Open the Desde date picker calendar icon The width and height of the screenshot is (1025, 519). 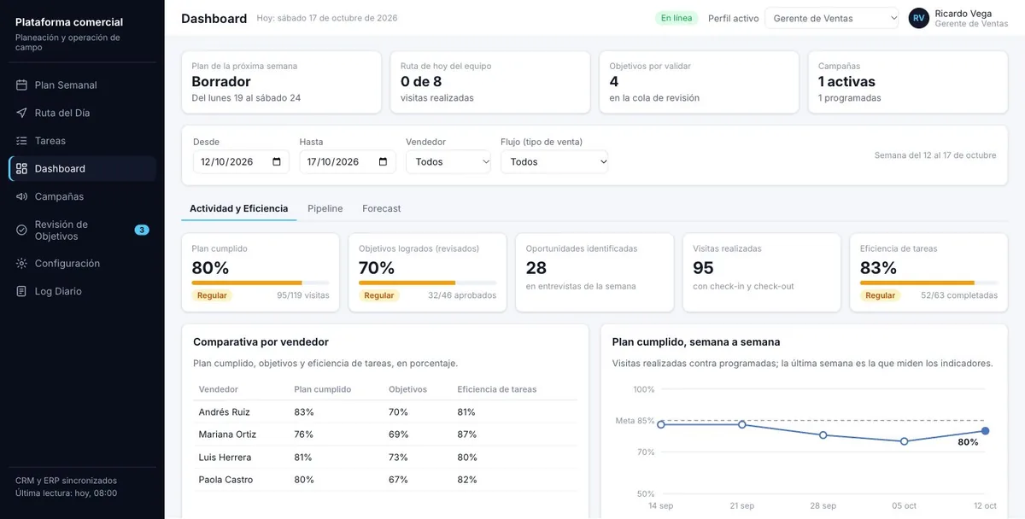[x=277, y=161]
